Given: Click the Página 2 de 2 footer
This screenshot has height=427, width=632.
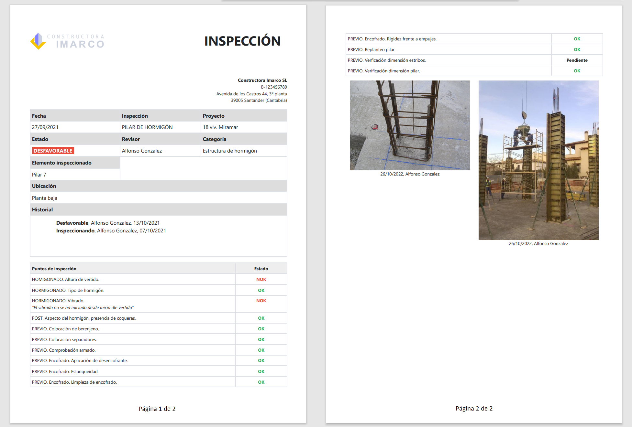Looking at the screenshot, I should pos(474,408).
